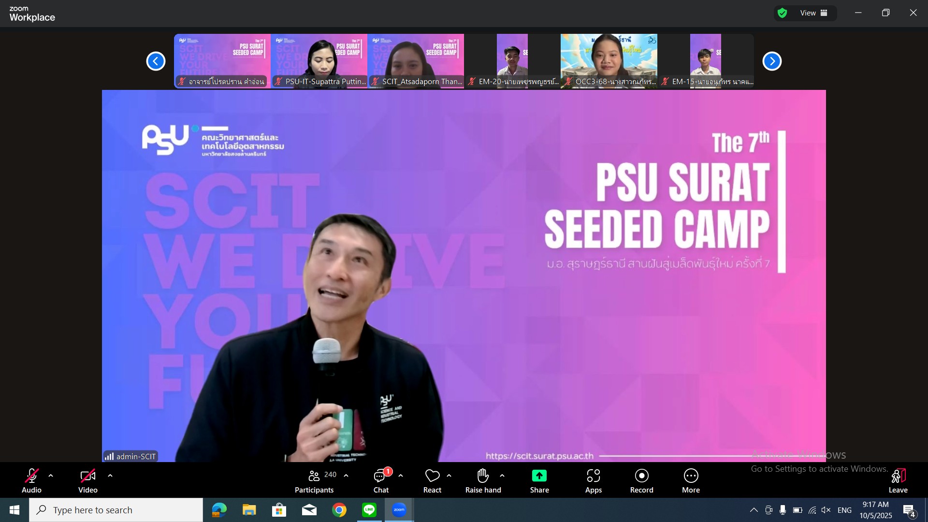928x522 pixels.
Task: Toggle system speaker mute in tray
Action: [826, 510]
